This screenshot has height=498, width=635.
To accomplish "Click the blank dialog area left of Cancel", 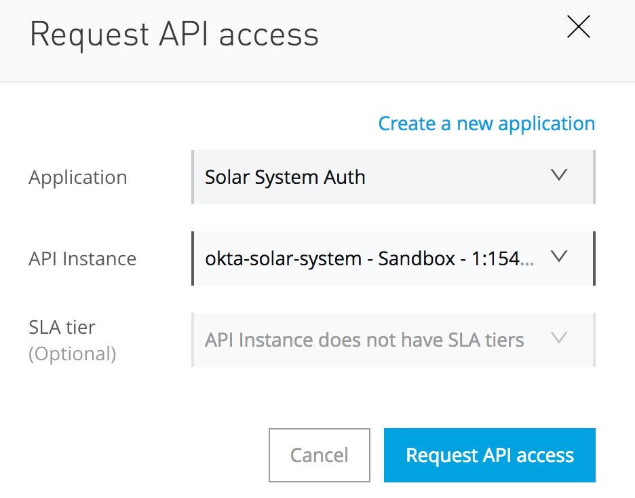I will point(136,455).
